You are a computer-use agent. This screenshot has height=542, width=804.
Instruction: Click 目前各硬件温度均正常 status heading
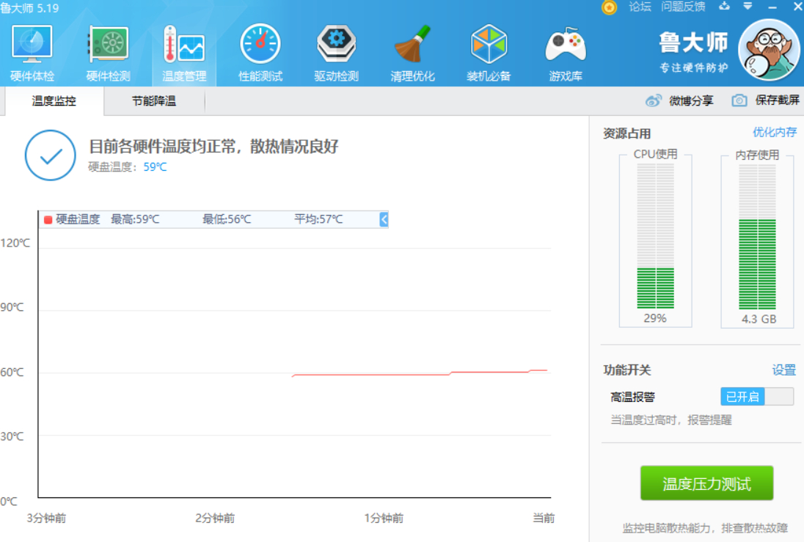click(213, 146)
